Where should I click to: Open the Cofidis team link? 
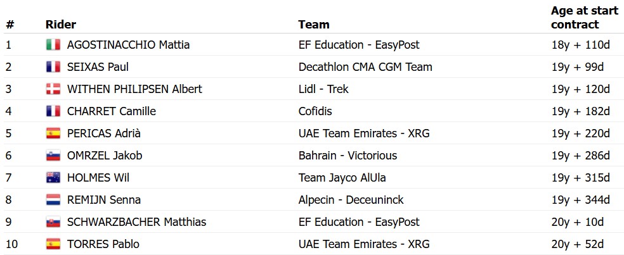315,111
